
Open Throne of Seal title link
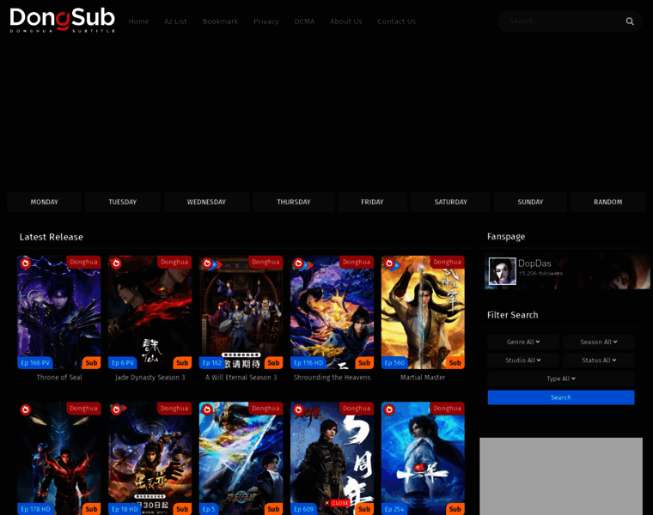[59, 378]
